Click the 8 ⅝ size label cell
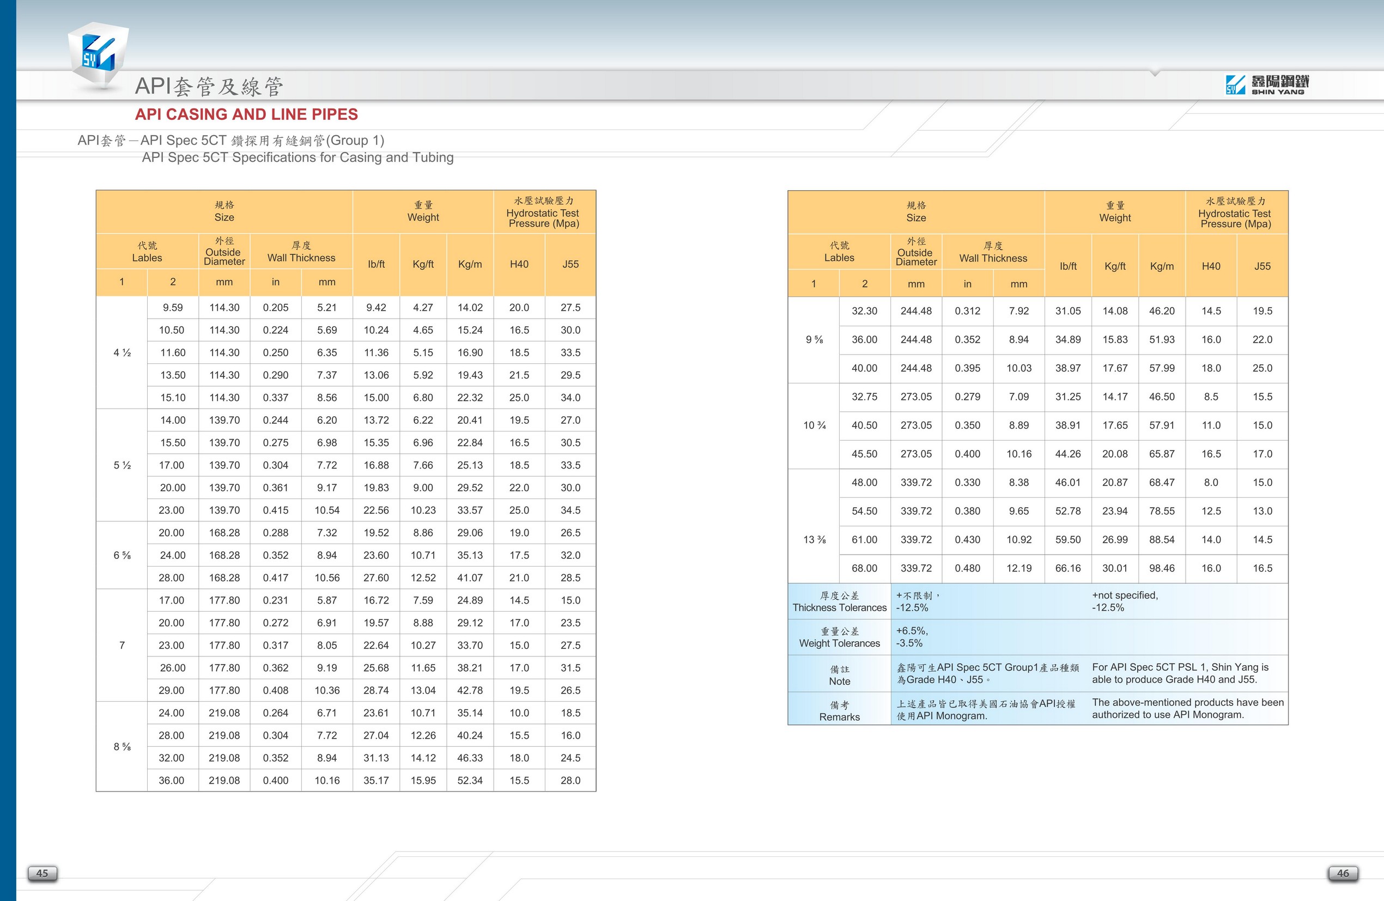The image size is (1384, 901). (x=122, y=746)
